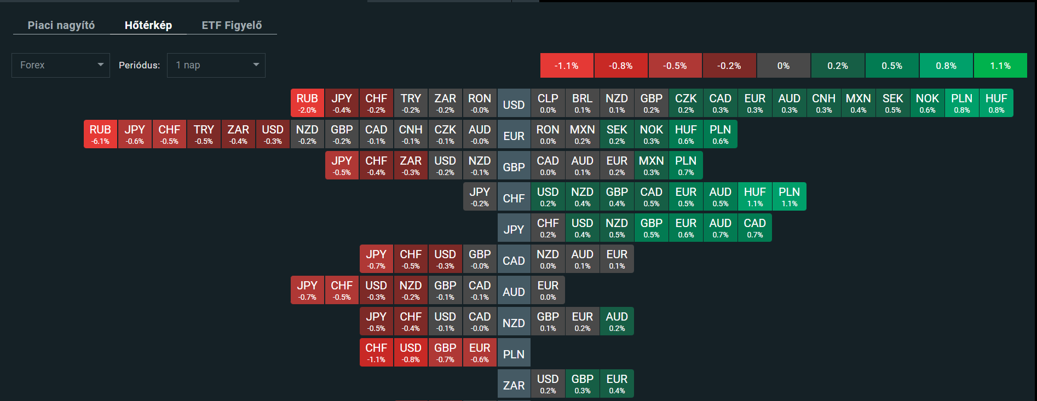1037x401 pixels.
Task: Click the RUB -6.1% tile in EUR row
Action: (100, 134)
